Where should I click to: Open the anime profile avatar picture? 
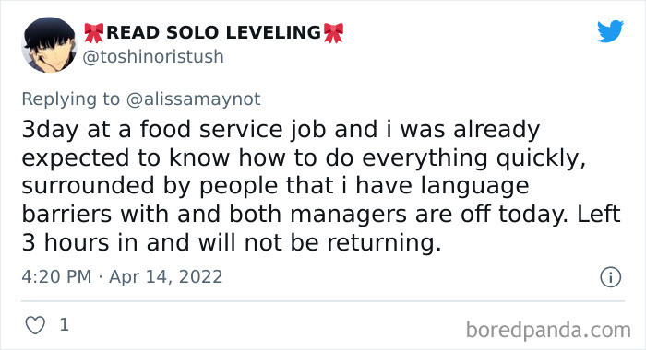click(x=49, y=45)
